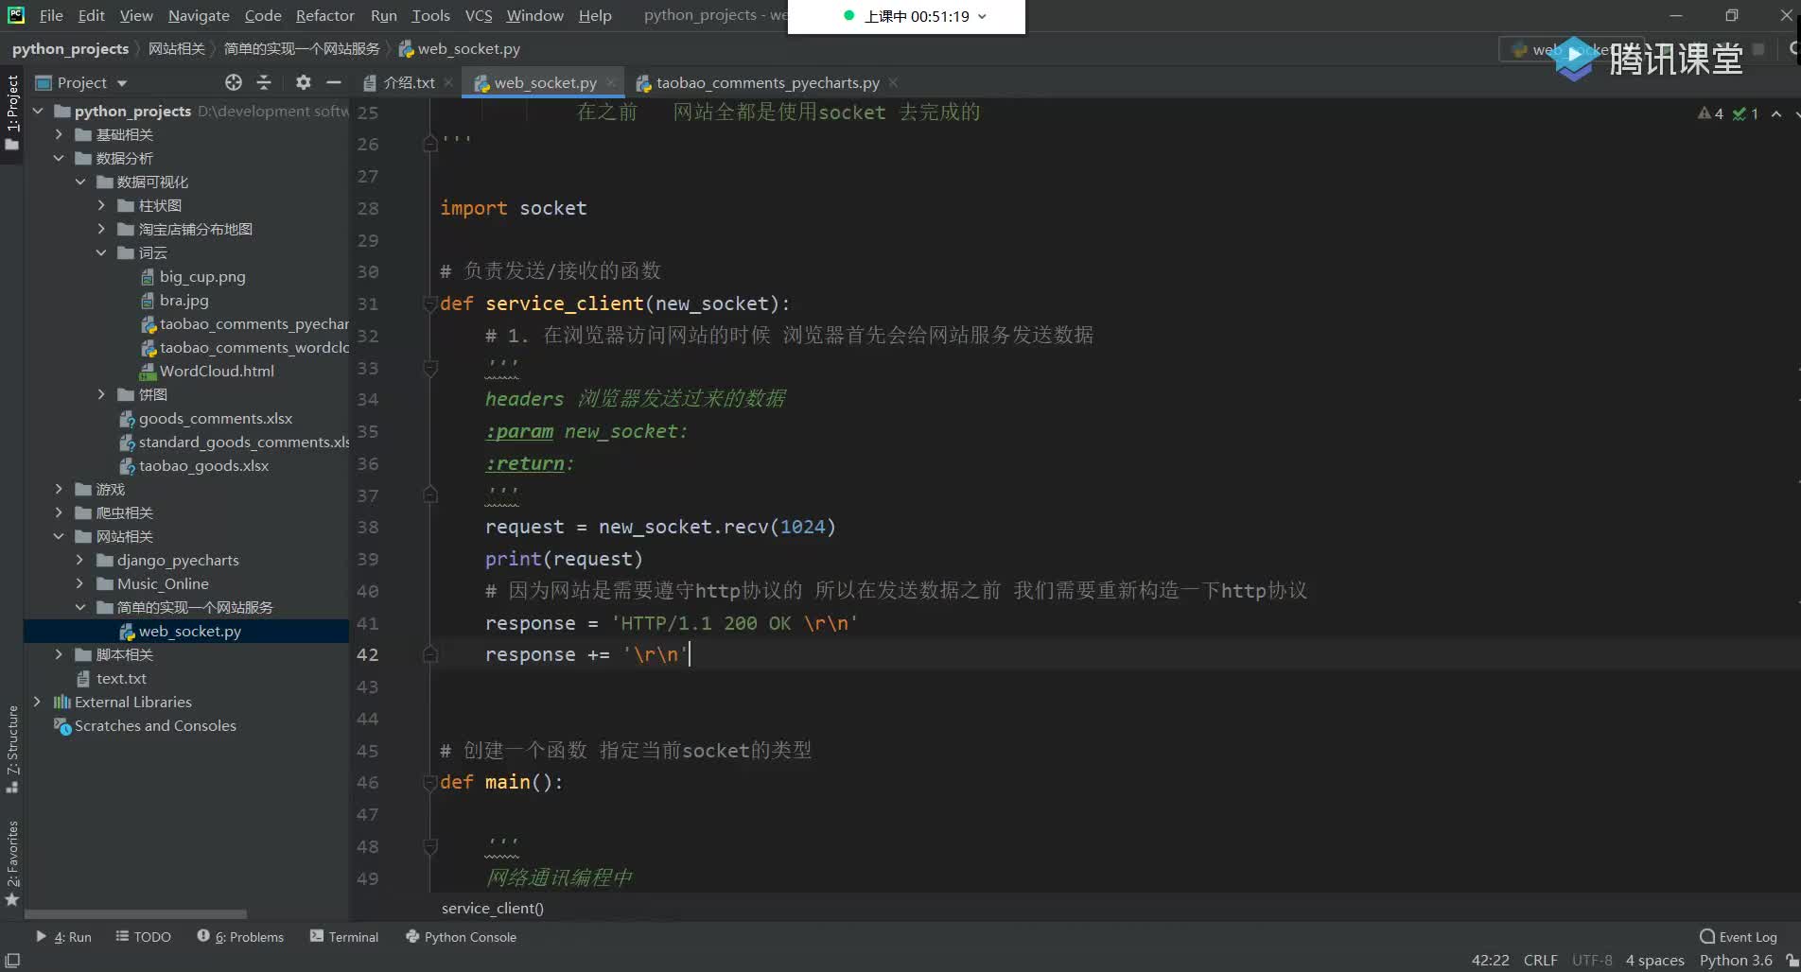Viewport: 1801px width, 972px height.
Task: Expand the 柱状图 folder
Action: pyautogui.click(x=101, y=205)
